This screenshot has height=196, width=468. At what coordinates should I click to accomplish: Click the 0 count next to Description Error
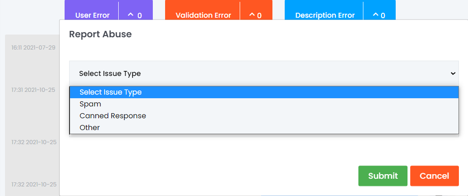[x=383, y=15]
